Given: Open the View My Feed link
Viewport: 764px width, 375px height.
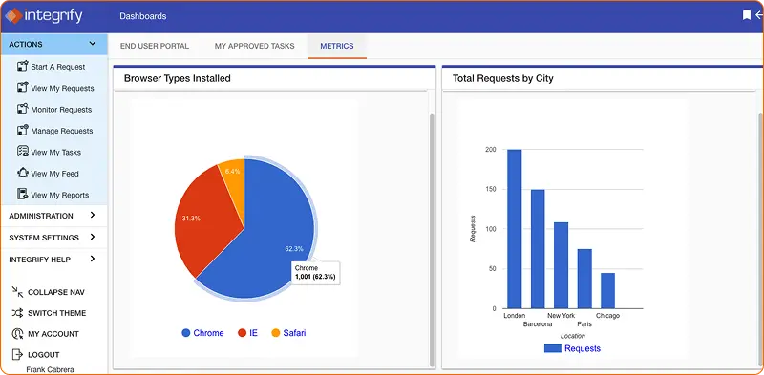Looking at the screenshot, I should [x=54, y=174].
